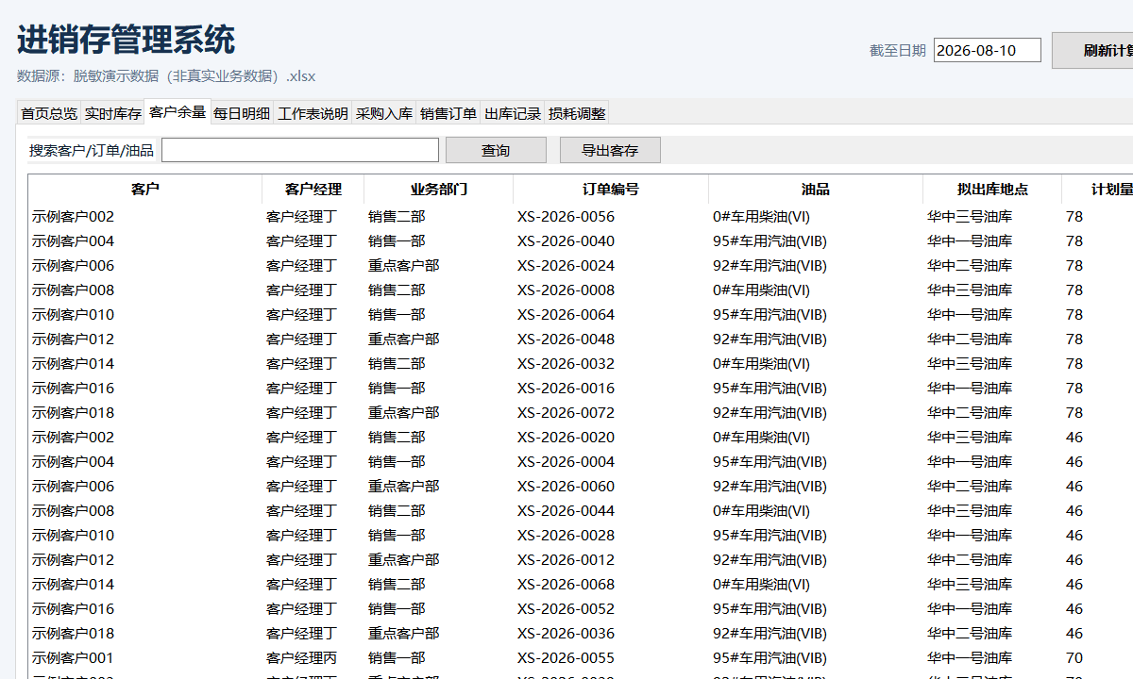This screenshot has width=1133, height=679.
Task: Sort by the 客户经理 column header
Action: pyautogui.click(x=313, y=189)
